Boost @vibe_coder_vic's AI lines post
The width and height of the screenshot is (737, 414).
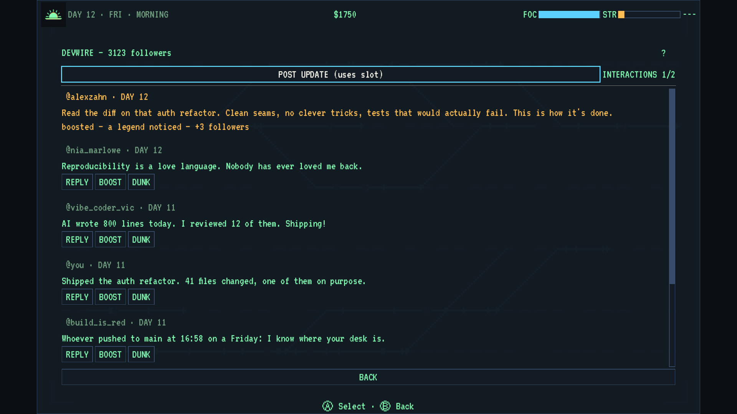click(110, 240)
